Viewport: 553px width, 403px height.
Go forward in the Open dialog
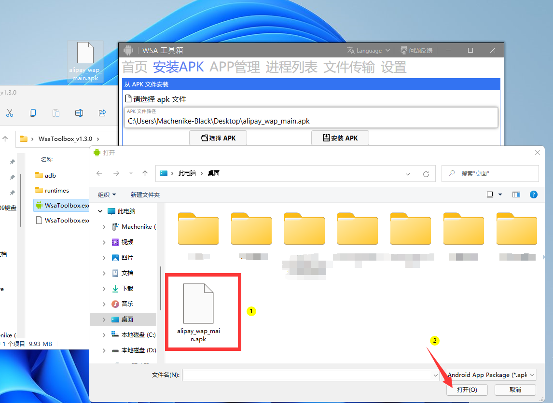[116, 173]
